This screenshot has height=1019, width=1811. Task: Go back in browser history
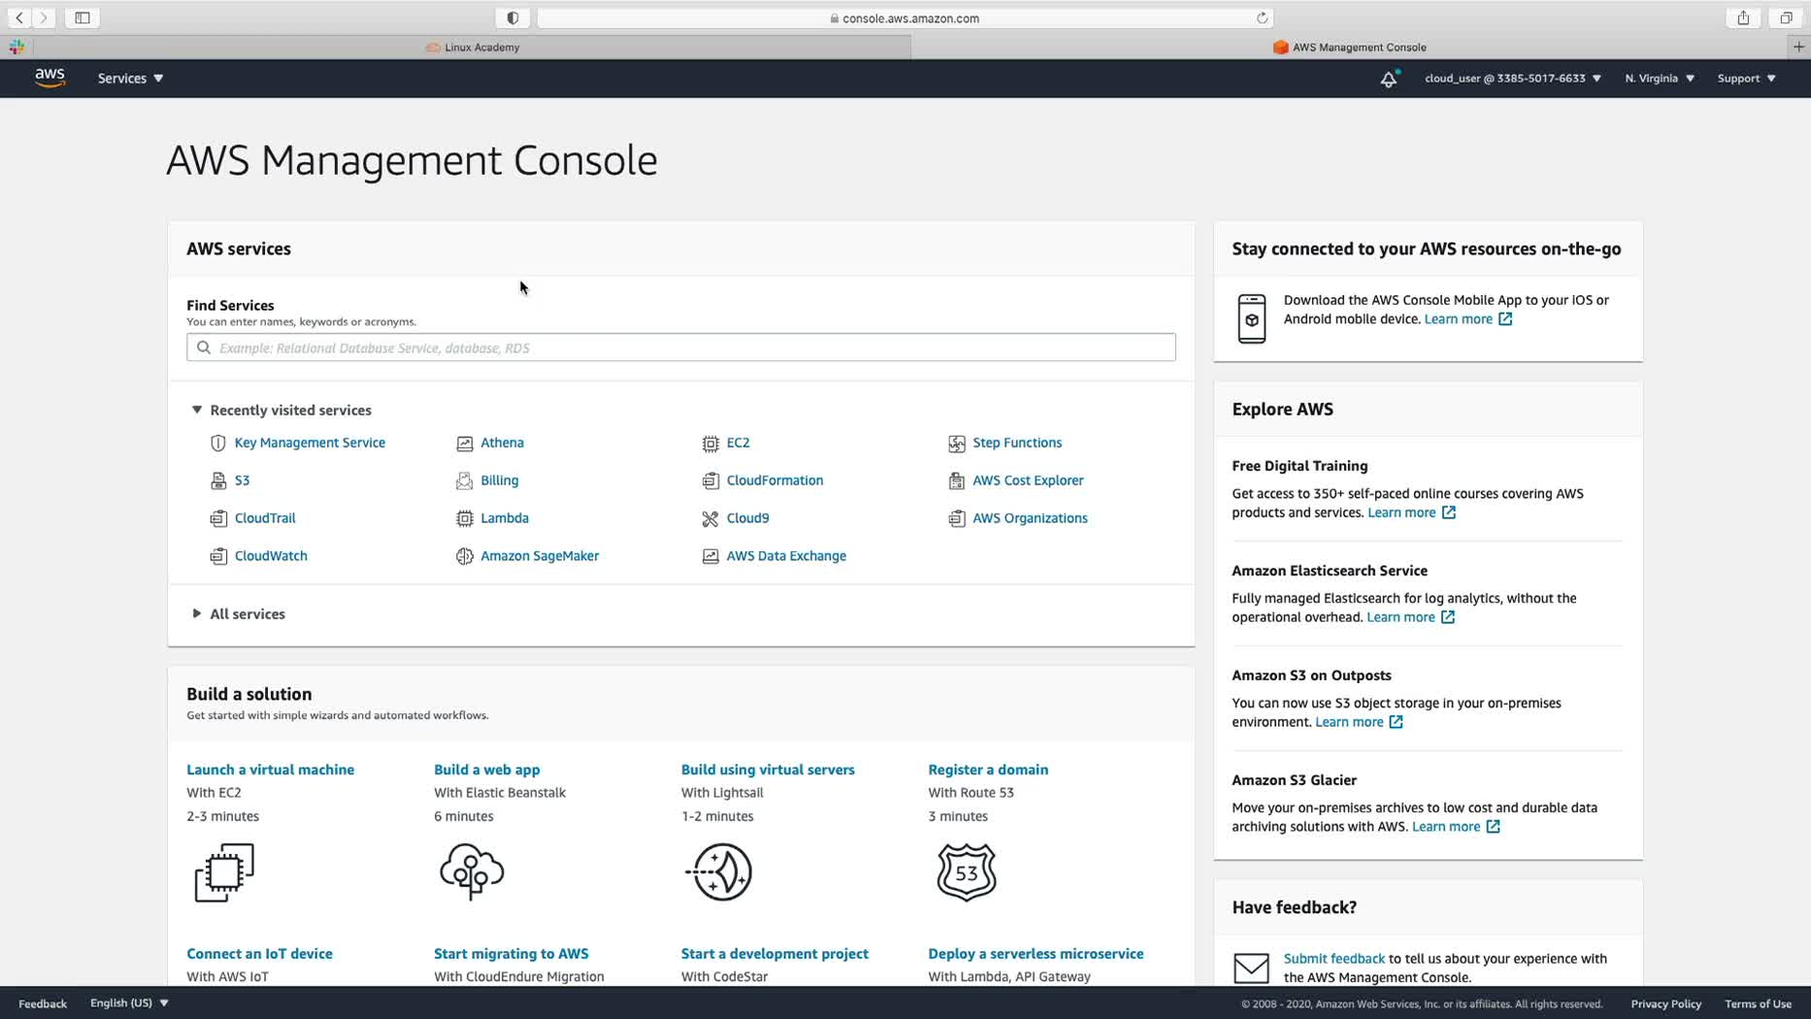19,17
